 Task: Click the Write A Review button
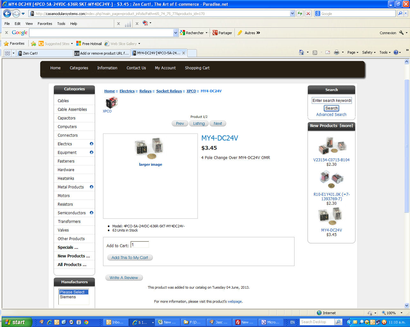124,278
